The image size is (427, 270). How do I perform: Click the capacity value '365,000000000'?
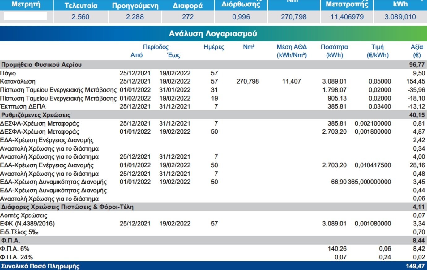(x=369, y=182)
